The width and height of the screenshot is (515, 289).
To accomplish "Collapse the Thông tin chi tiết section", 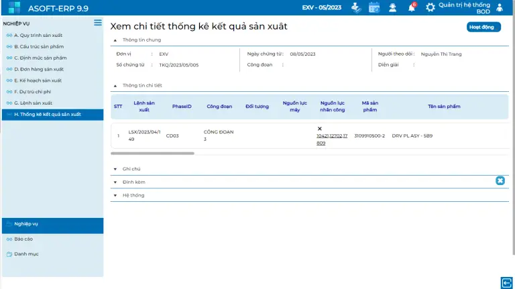I will [x=115, y=86].
